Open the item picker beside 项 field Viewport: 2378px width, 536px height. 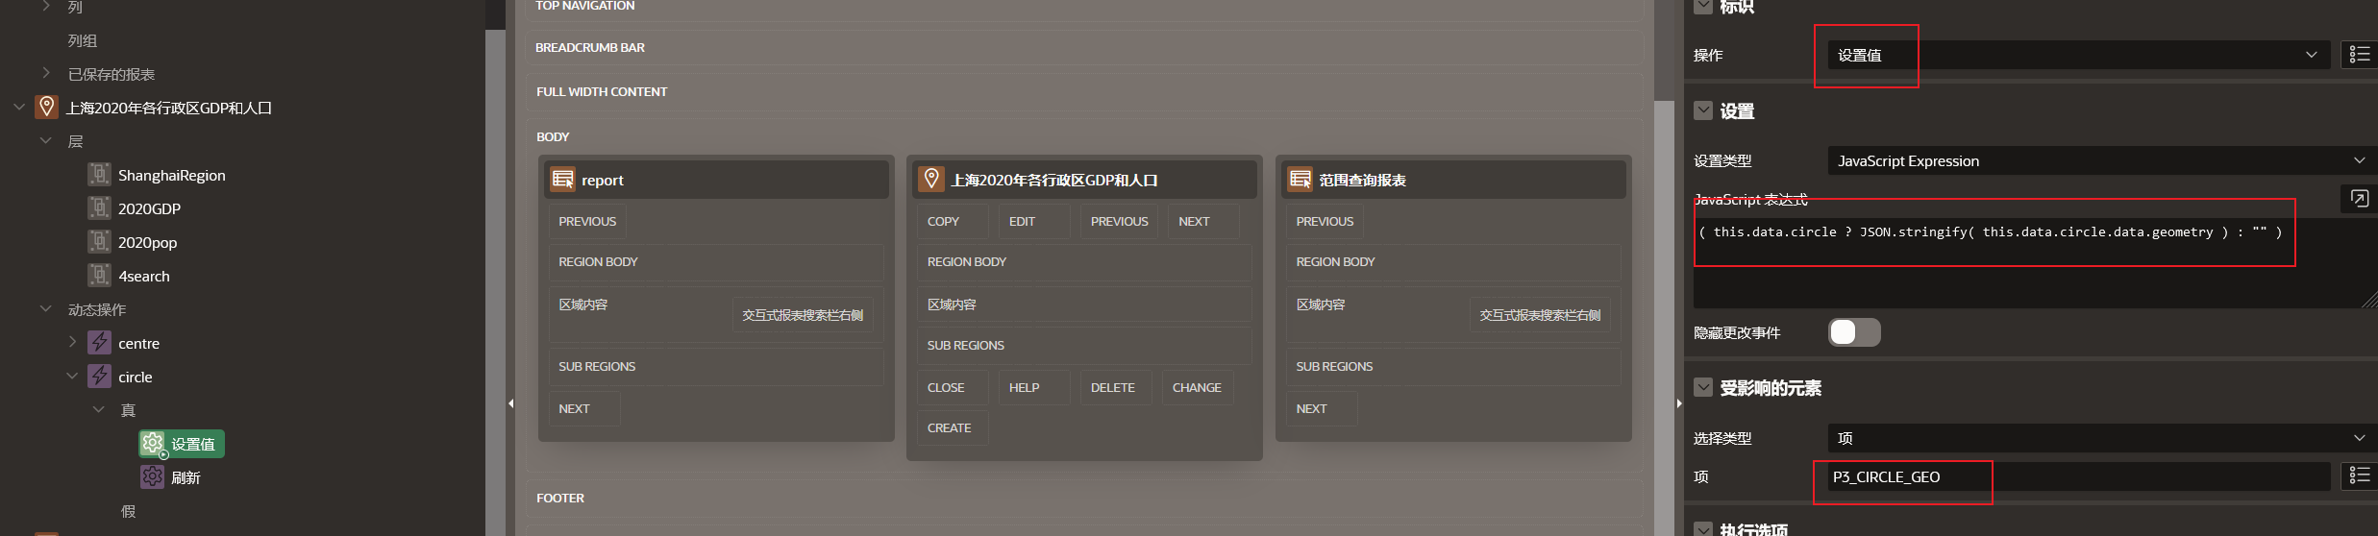point(2359,475)
